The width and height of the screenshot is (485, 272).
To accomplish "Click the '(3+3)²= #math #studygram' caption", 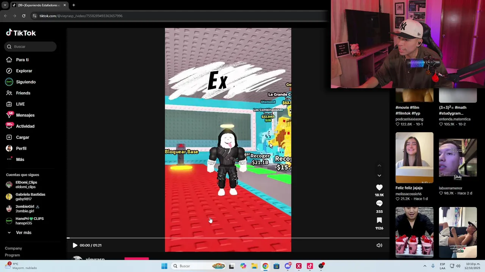I will [452, 110].
